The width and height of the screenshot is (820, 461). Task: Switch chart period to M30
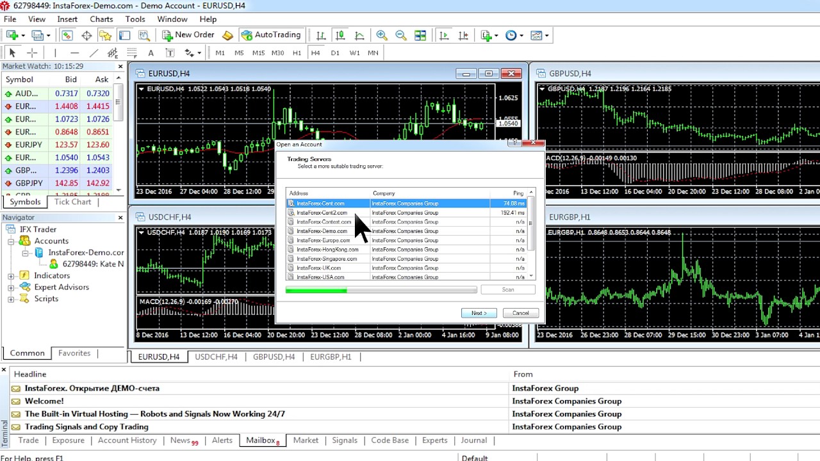[x=277, y=53]
